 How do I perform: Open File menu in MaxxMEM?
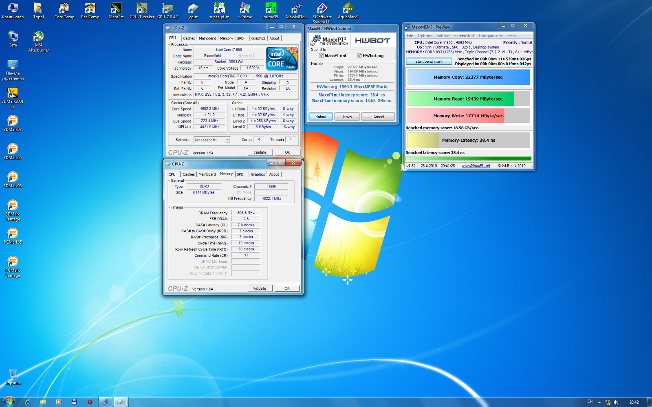pos(410,36)
